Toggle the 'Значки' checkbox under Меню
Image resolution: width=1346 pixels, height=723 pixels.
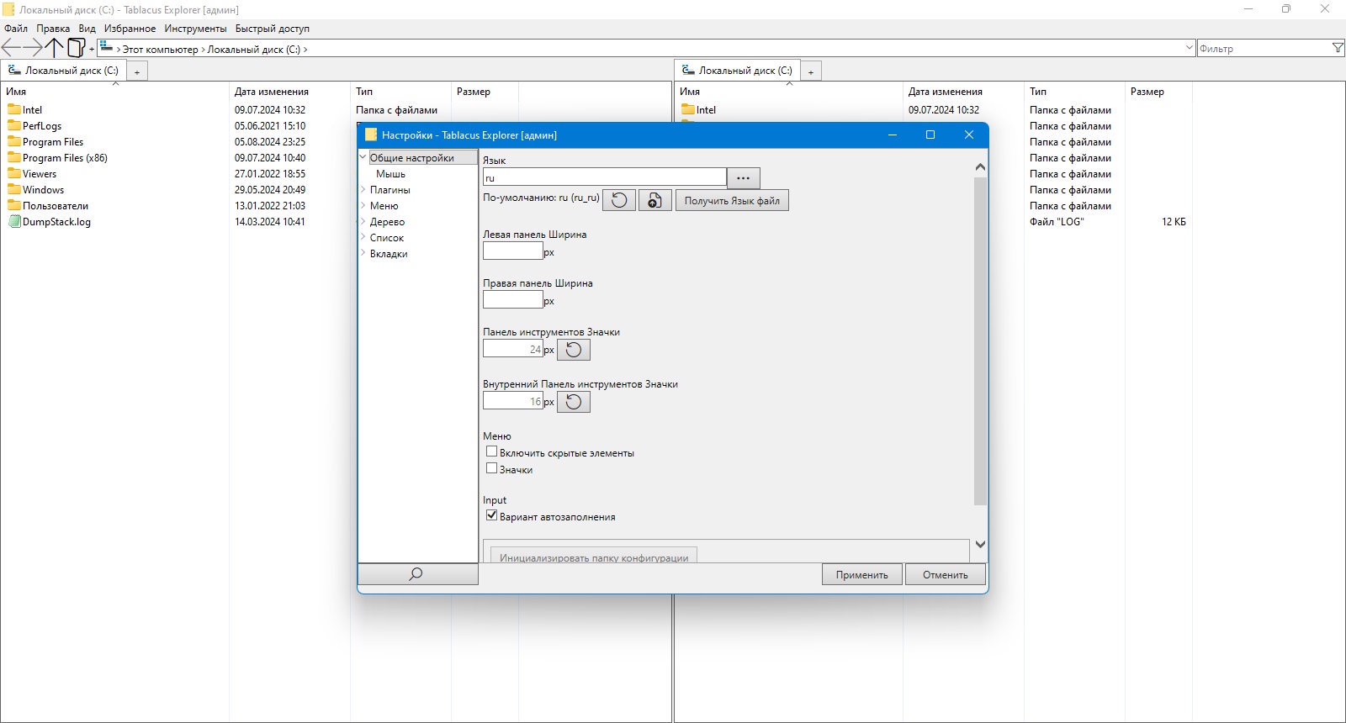click(x=492, y=468)
